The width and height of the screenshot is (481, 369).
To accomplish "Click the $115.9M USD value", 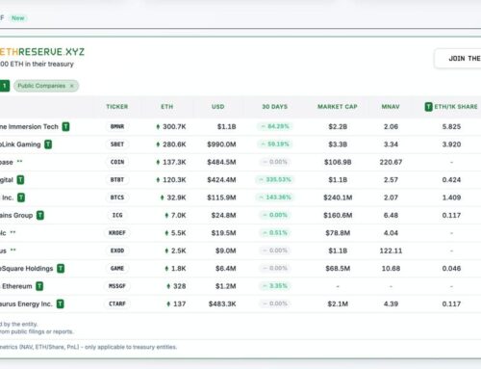I will pyautogui.click(x=221, y=198).
